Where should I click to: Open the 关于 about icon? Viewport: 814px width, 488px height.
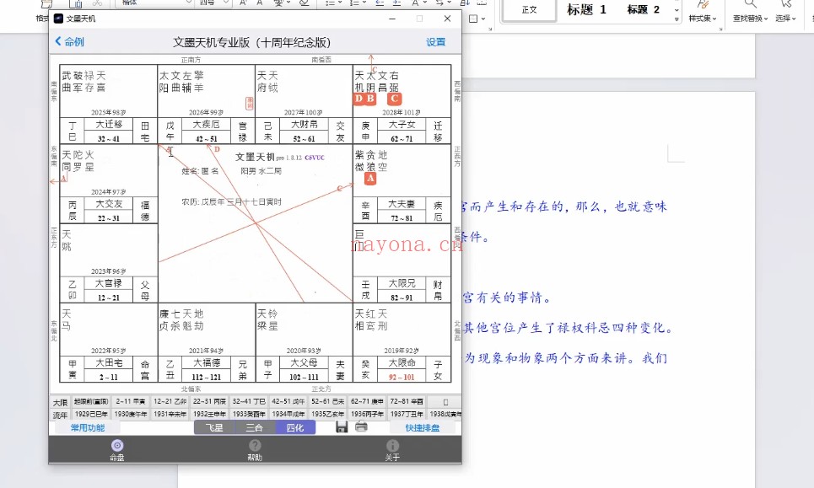(392, 446)
